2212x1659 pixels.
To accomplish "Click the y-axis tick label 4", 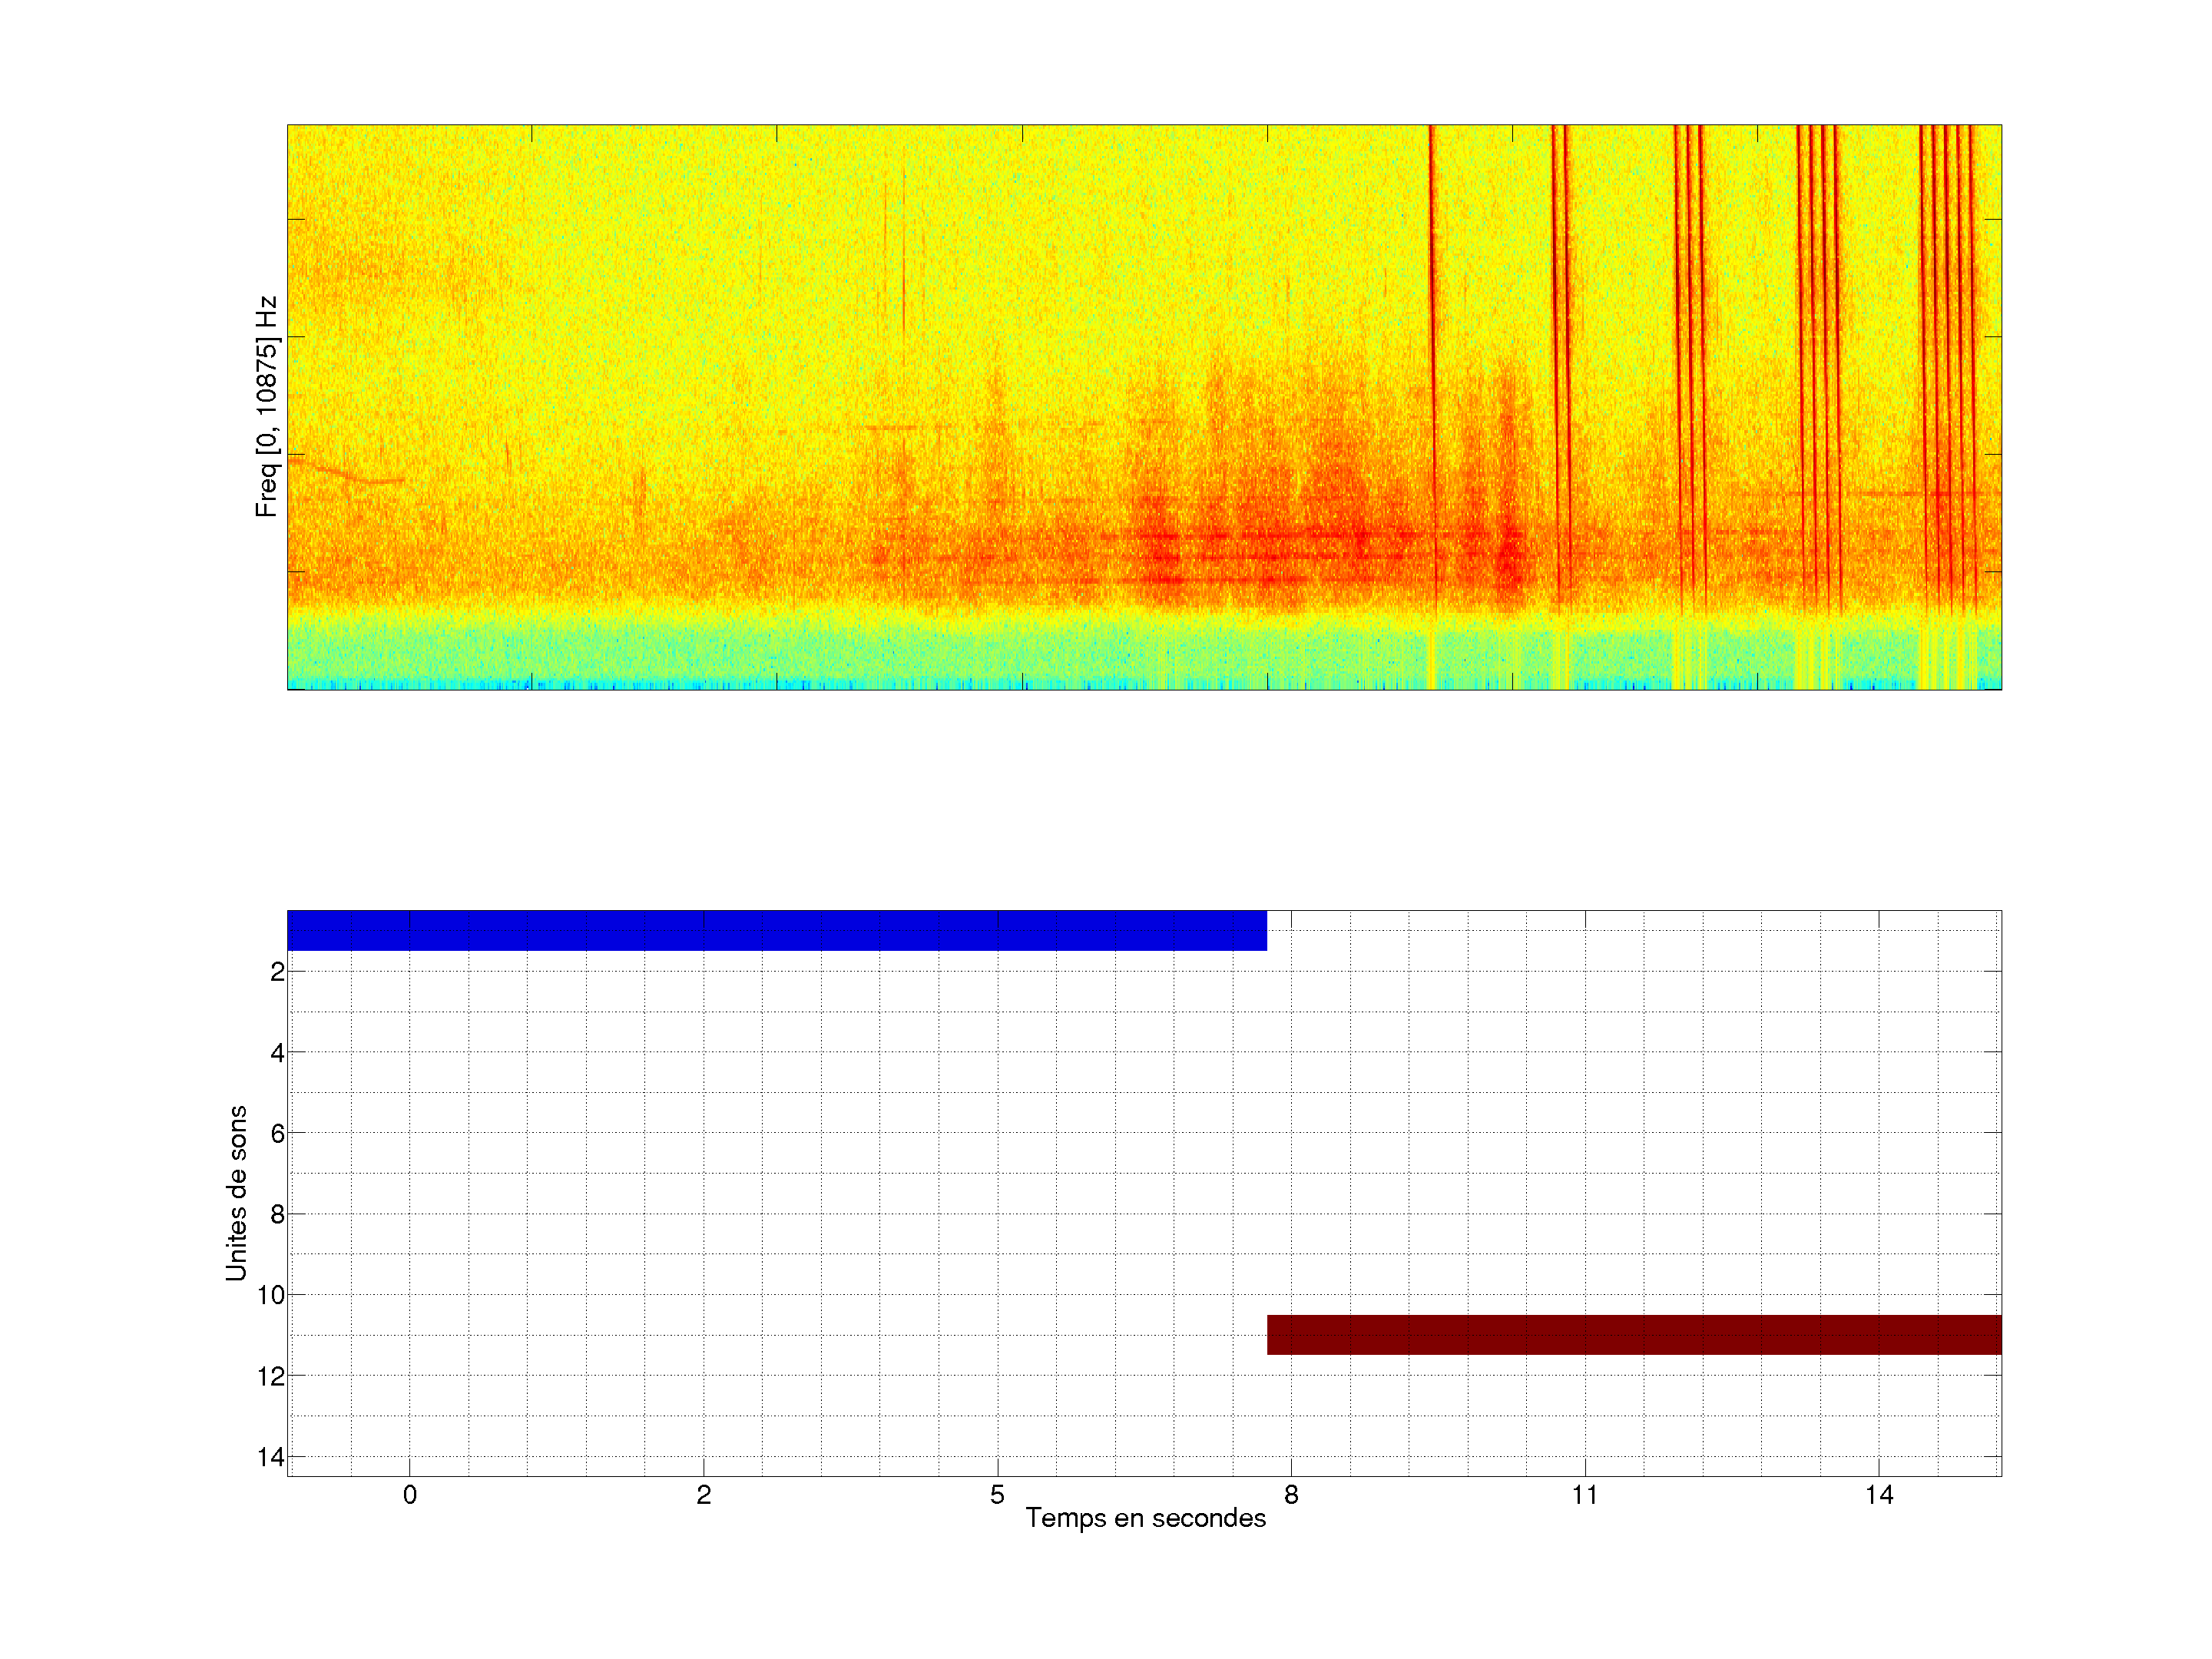I will [277, 1052].
